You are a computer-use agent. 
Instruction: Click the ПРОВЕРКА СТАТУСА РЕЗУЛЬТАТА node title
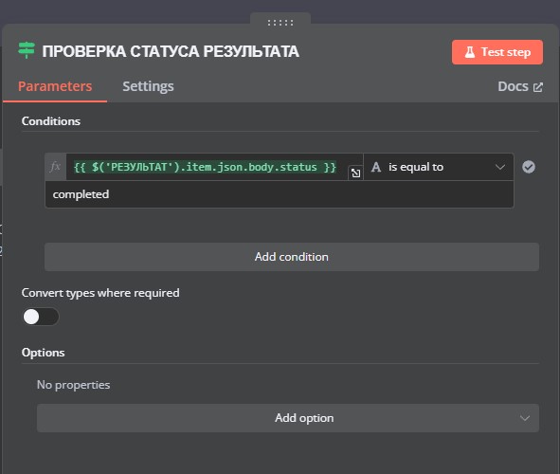coord(171,51)
